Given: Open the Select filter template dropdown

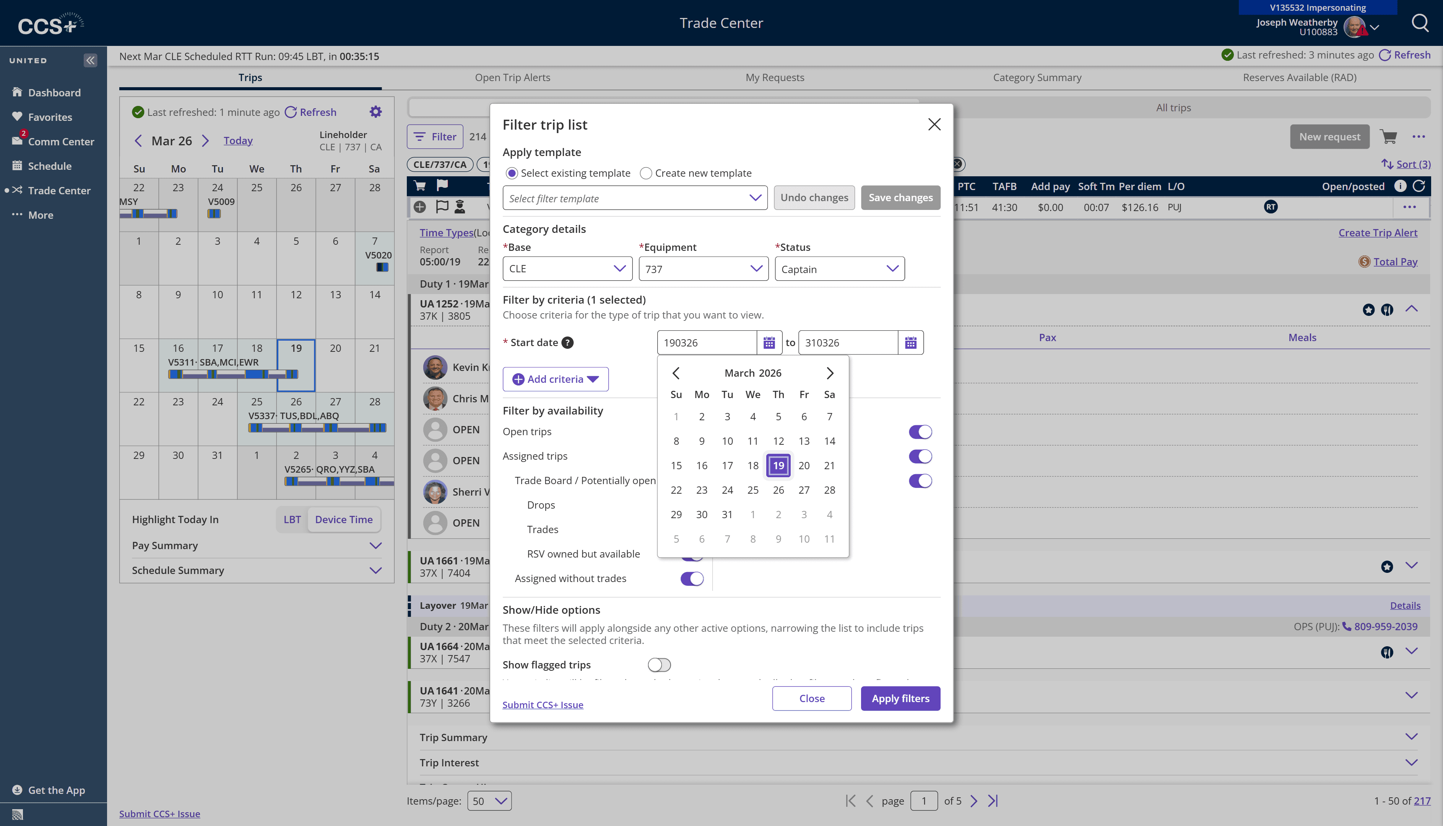Looking at the screenshot, I should (635, 198).
